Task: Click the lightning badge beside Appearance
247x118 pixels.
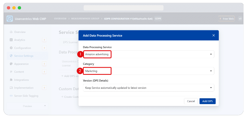Action: (44, 64)
